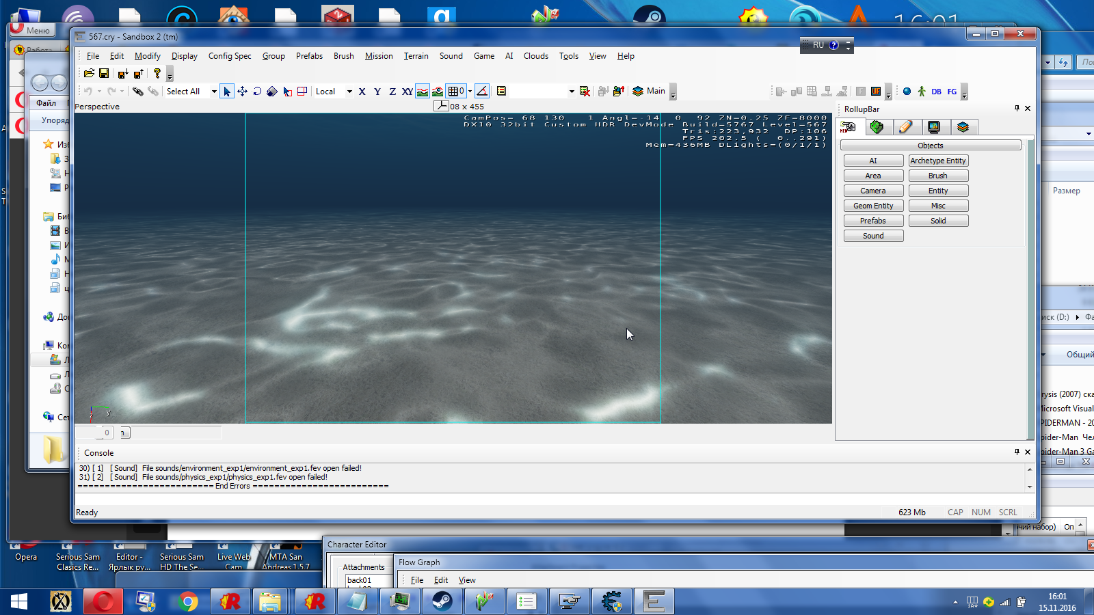Open Flow Graph via FG icon
Viewport: 1094px width, 615px height.
pos(952,92)
